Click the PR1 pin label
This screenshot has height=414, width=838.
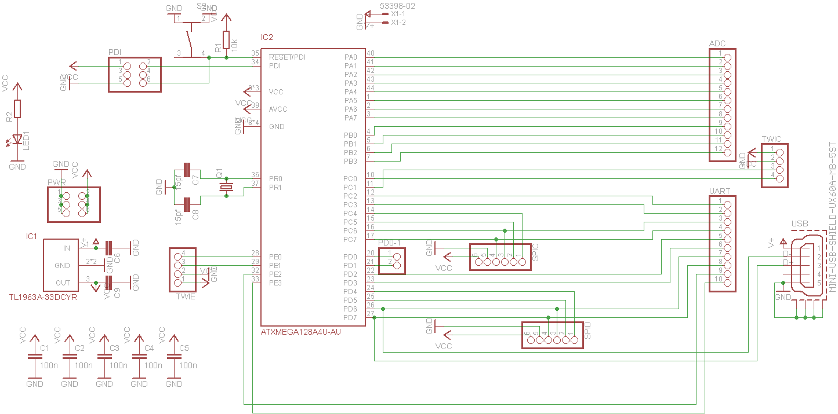(x=275, y=188)
